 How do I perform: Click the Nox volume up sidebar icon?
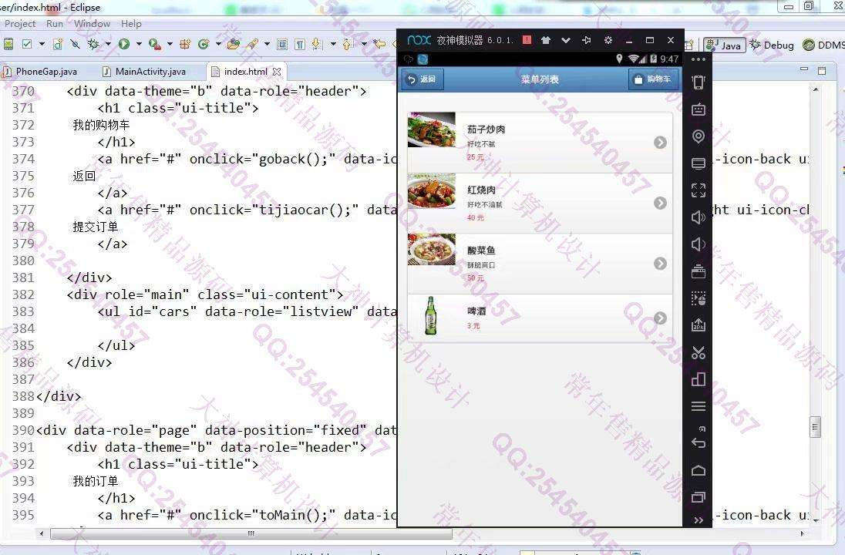(x=699, y=217)
